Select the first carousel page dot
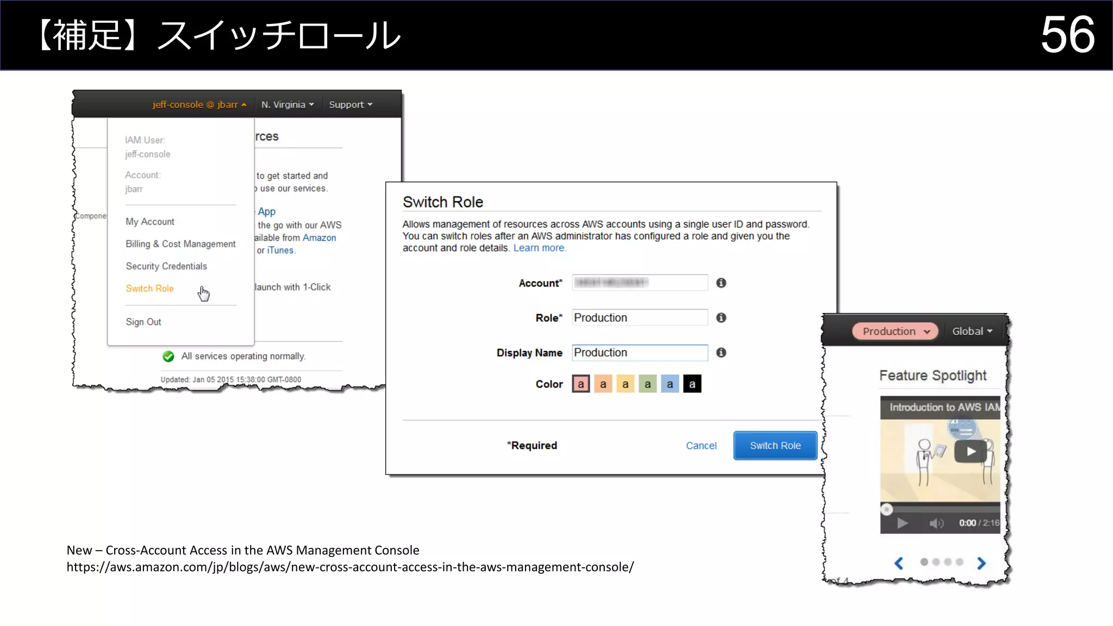The width and height of the screenshot is (1113, 626). (924, 562)
